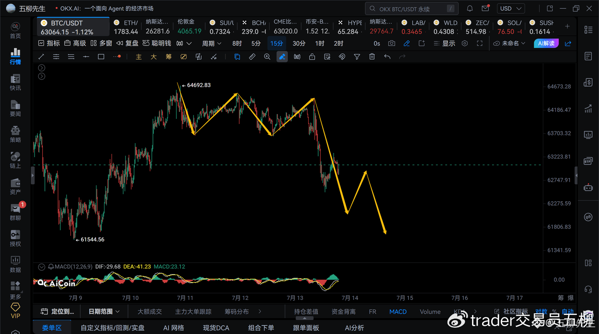Open the USD currency dropdown
Image resolution: width=599 pixels, height=334 pixels.
[511, 8]
